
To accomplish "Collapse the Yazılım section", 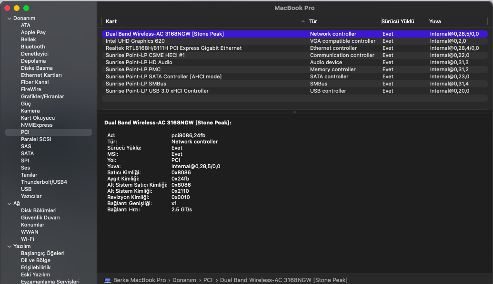I will pos(9,246).
